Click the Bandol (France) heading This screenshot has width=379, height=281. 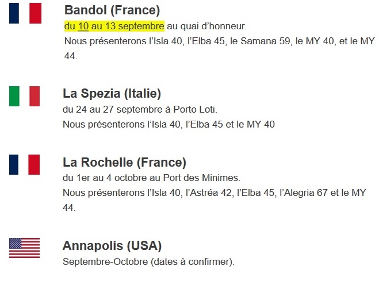coord(112,10)
